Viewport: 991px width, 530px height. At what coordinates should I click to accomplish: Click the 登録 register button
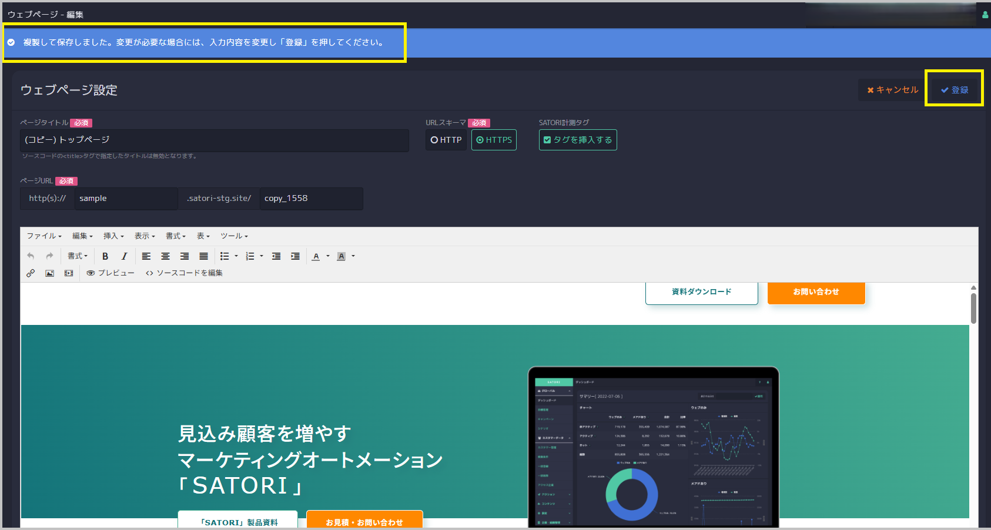pyautogui.click(x=955, y=90)
